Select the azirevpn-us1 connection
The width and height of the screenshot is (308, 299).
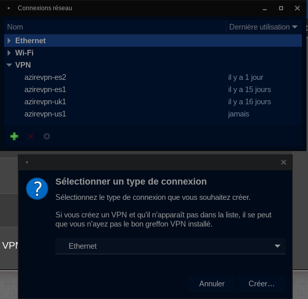[153, 114]
